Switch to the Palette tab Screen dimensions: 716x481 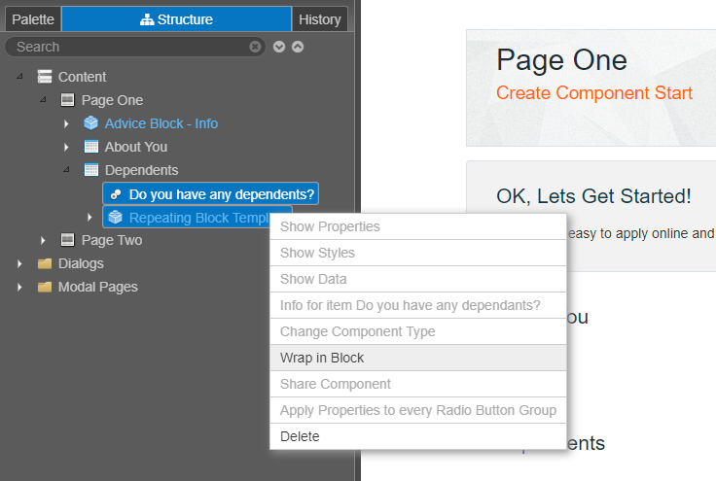[x=33, y=19]
